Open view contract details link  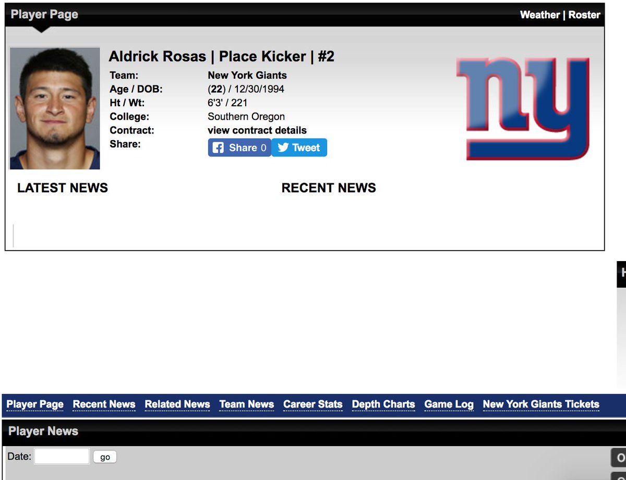click(x=257, y=130)
